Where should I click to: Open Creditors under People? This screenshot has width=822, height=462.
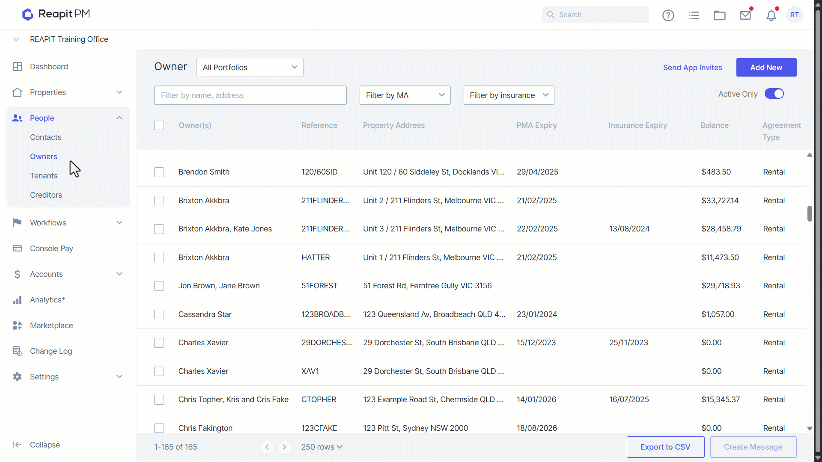(46, 195)
